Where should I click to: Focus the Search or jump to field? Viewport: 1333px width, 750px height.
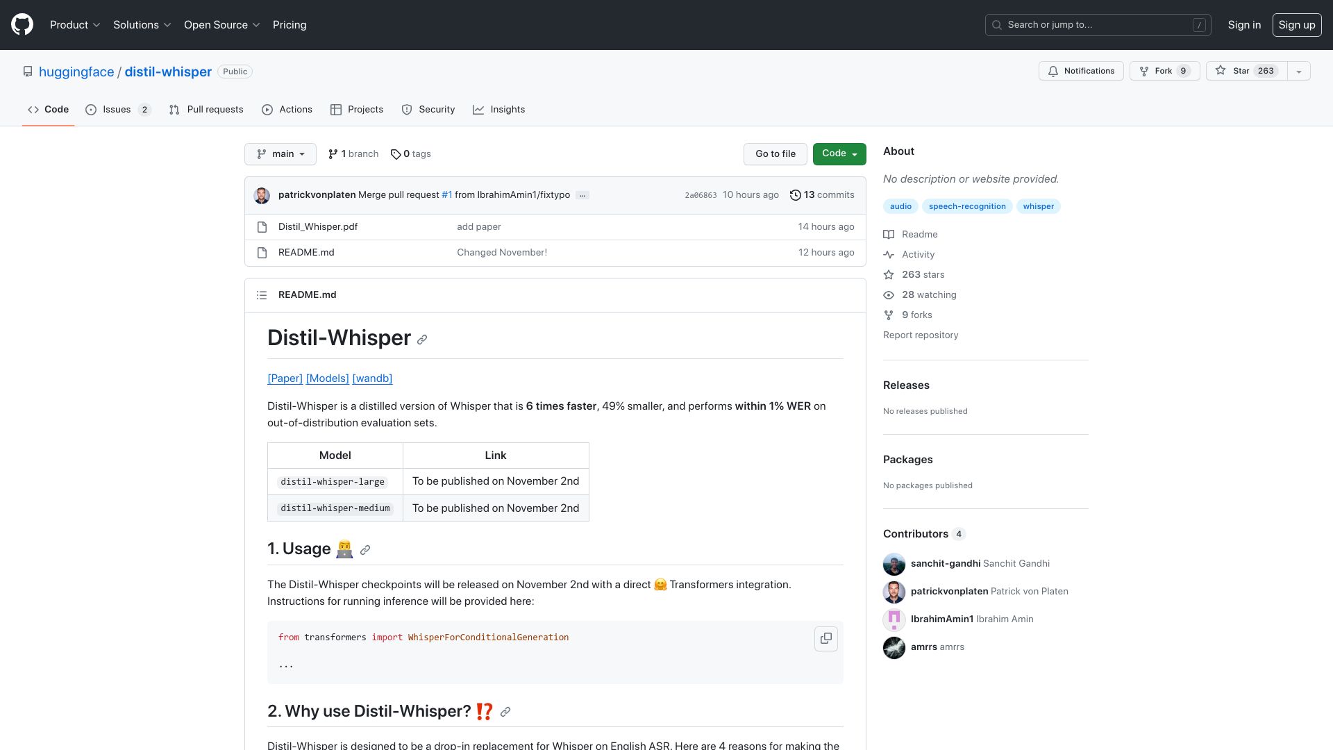pos(1098,25)
